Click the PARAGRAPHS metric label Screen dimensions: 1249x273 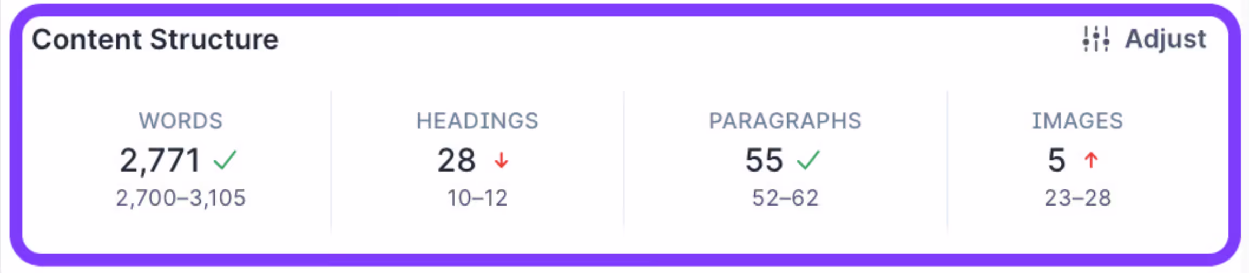click(x=785, y=121)
